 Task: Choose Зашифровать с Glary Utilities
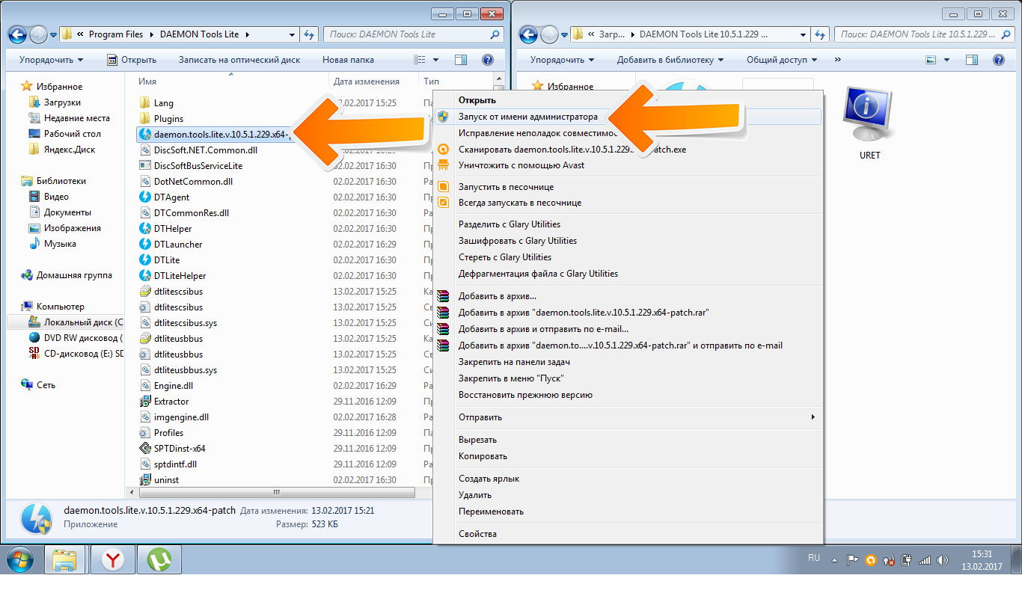(x=628, y=241)
